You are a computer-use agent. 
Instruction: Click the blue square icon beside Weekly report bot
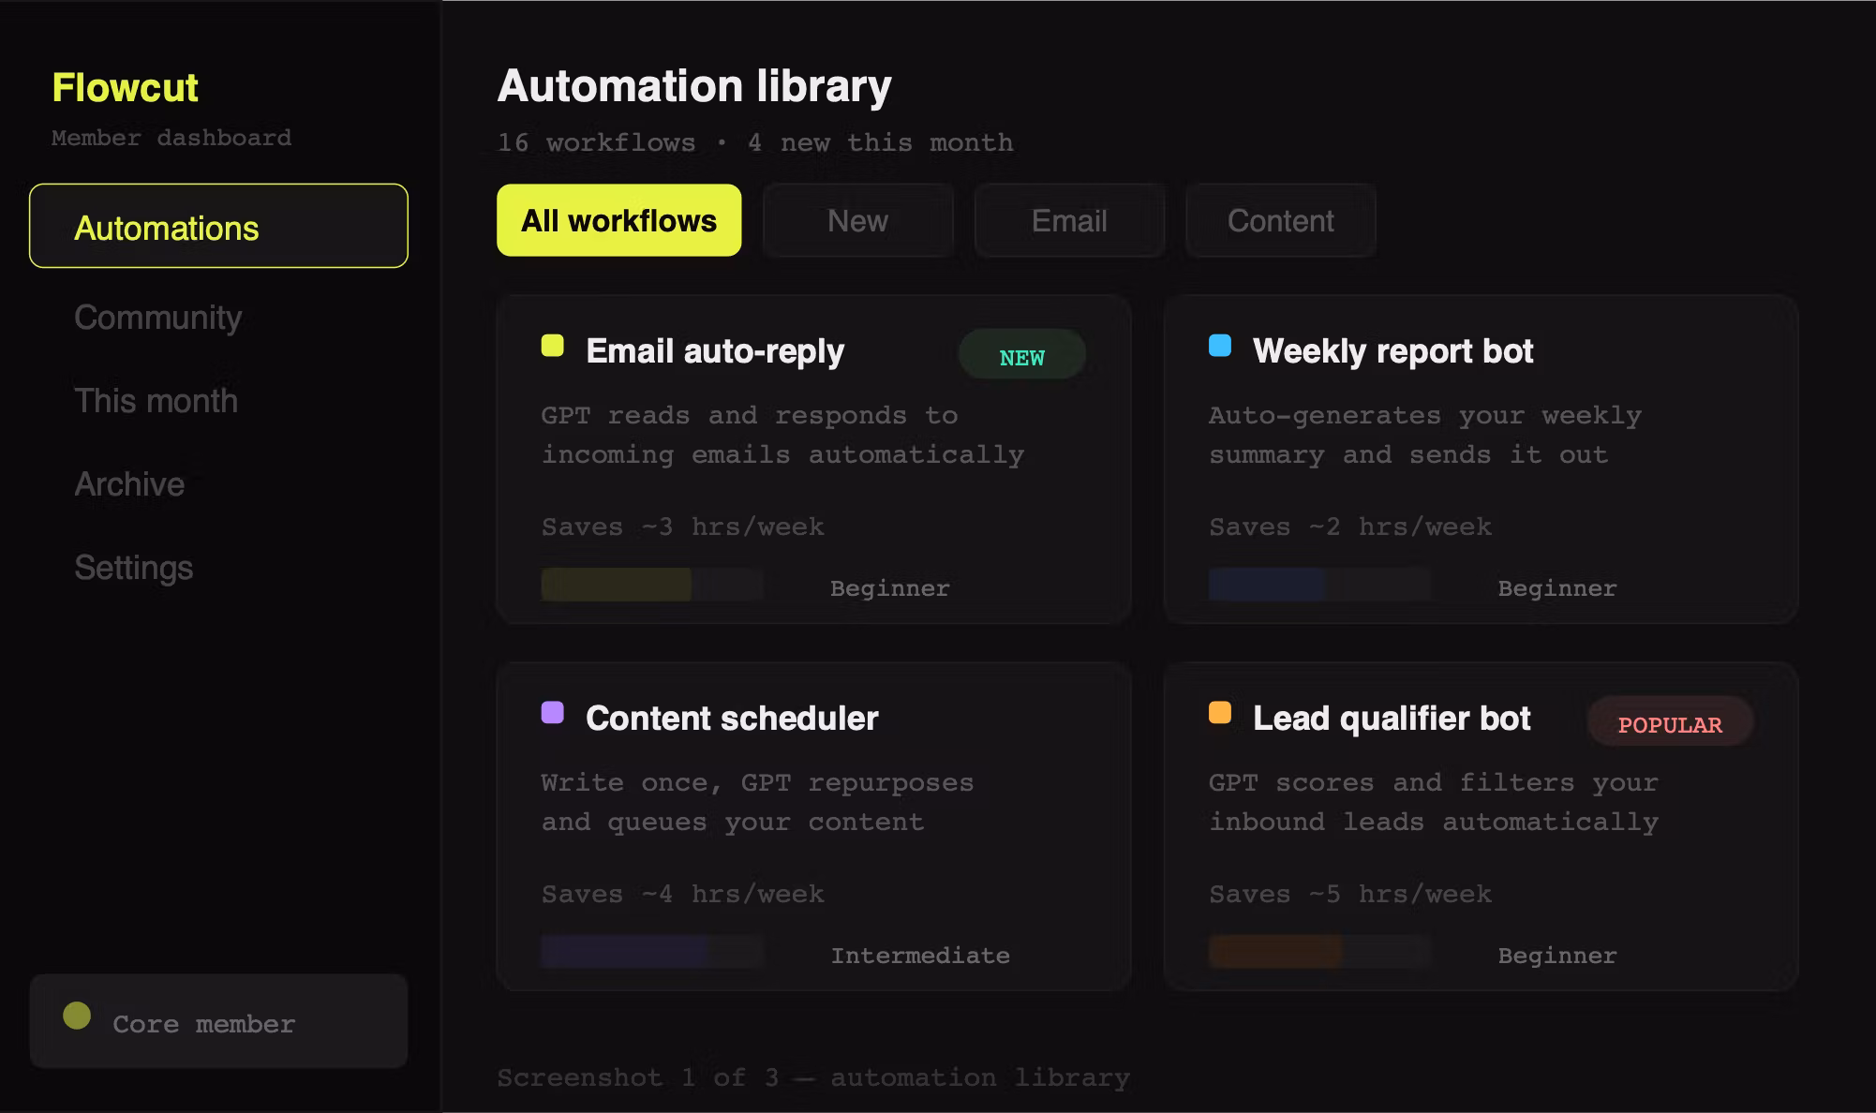point(1220,346)
